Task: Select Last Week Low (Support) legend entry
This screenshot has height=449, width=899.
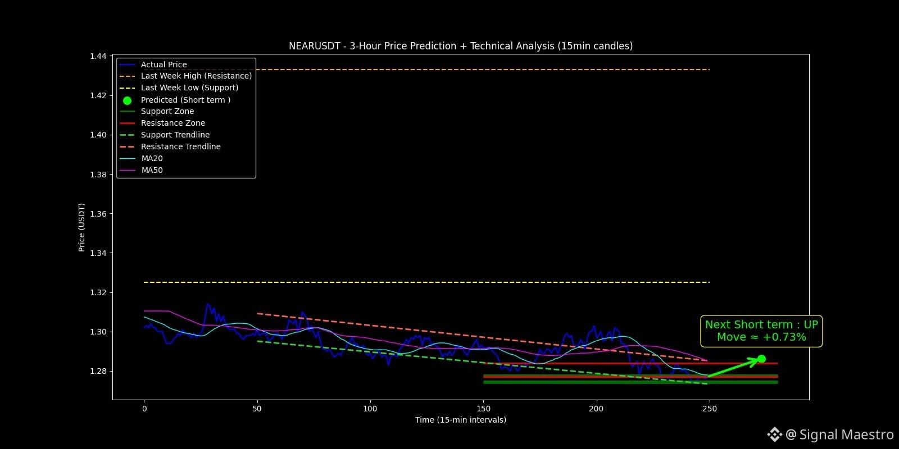Action: point(179,88)
